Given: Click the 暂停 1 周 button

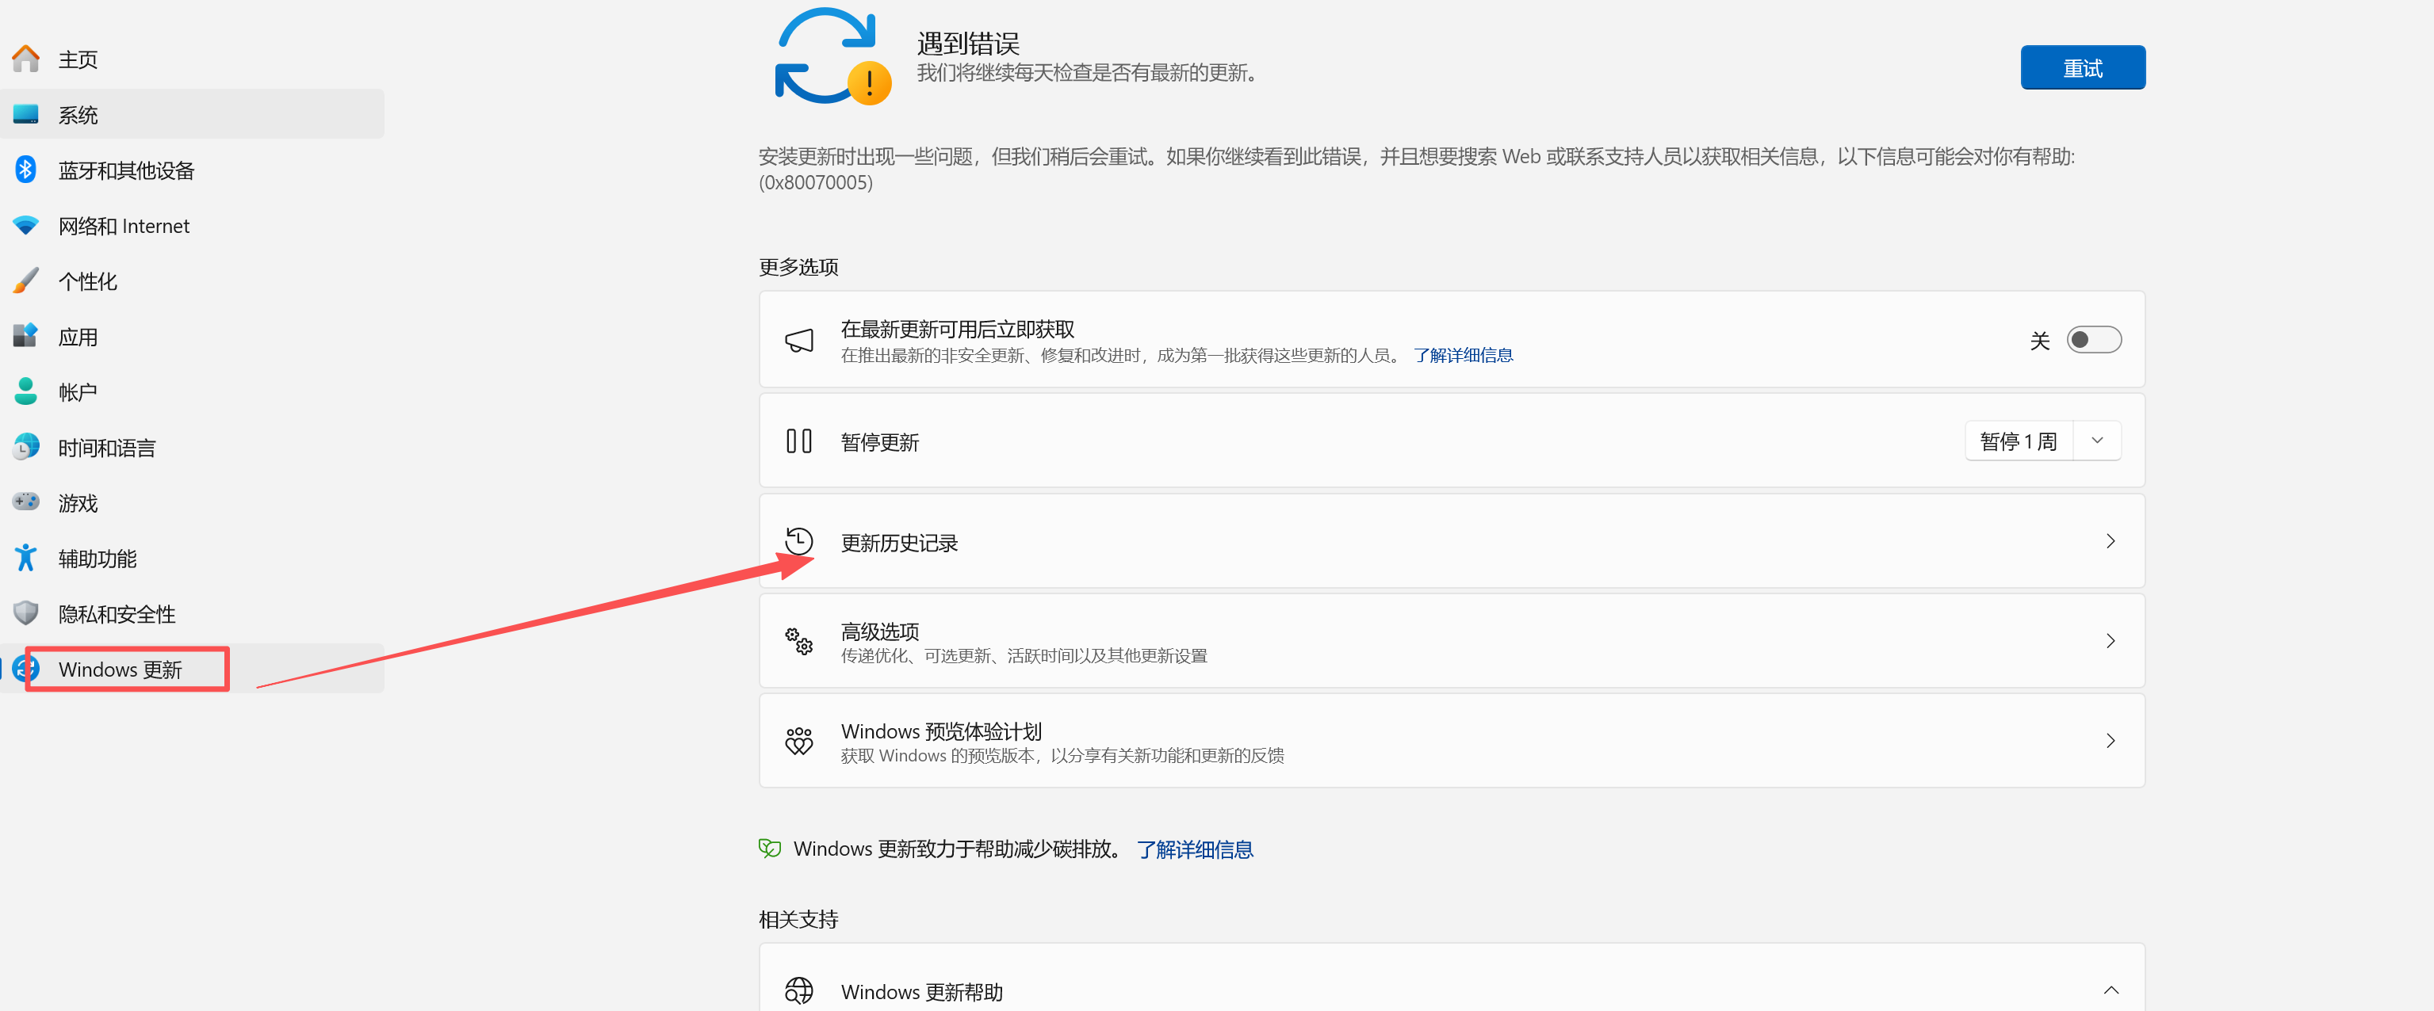Looking at the screenshot, I should [x=2019, y=441].
